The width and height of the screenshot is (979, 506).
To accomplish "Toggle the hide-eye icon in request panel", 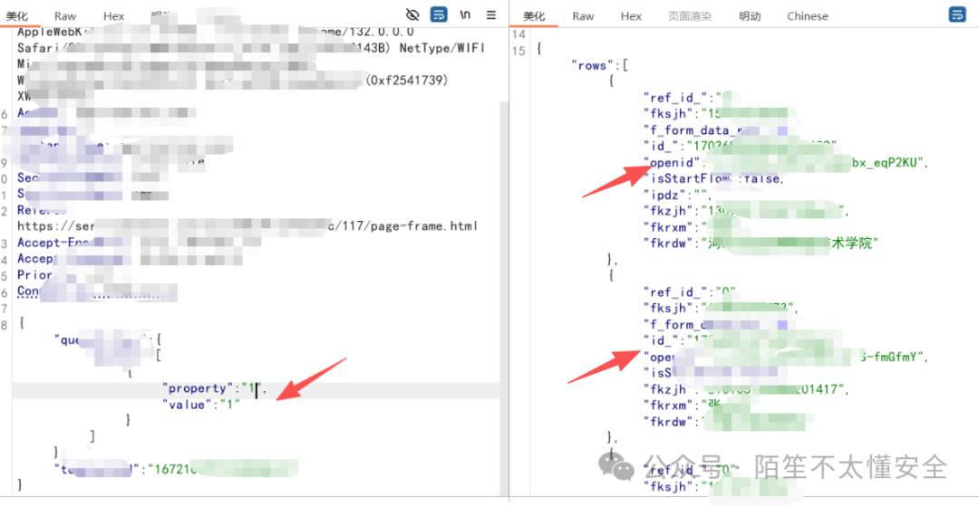I will (412, 15).
